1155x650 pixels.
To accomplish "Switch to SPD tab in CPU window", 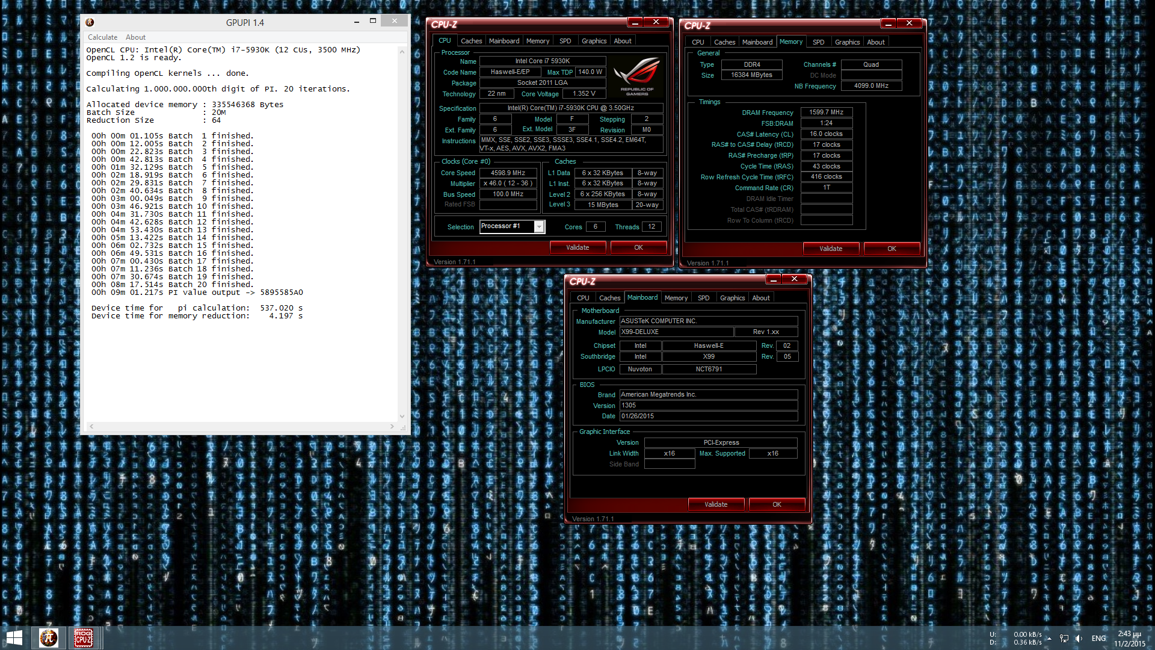I will [x=565, y=41].
